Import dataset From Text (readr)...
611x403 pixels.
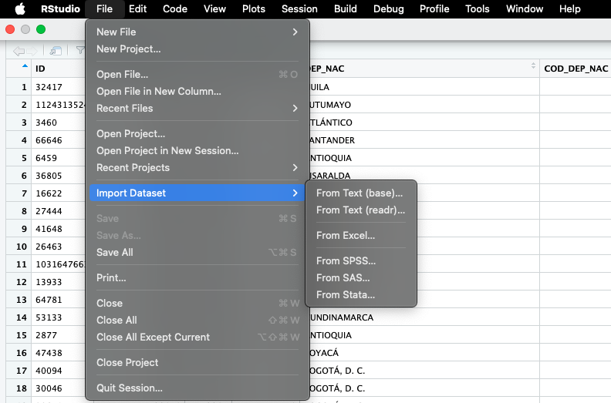click(x=361, y=210)
